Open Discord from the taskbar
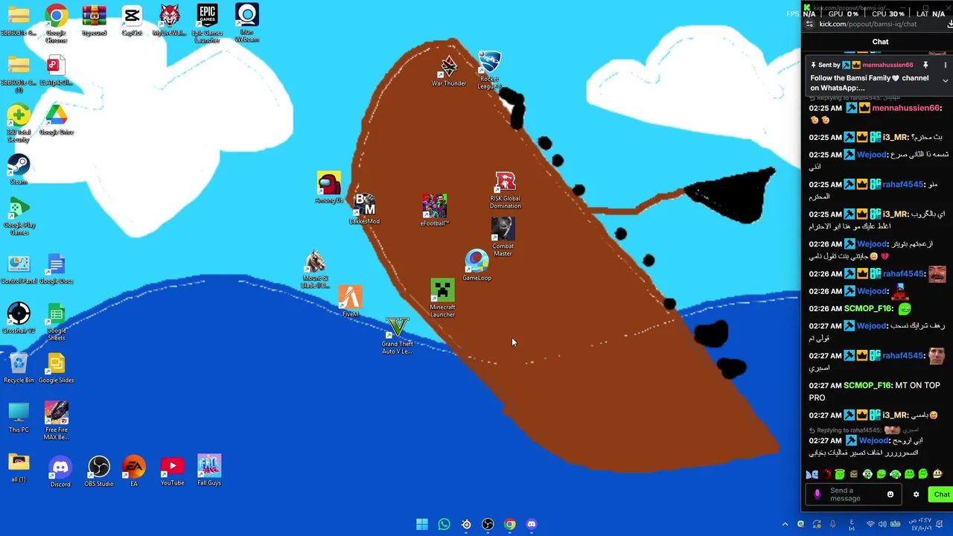This screenshot has height=536, width=953. pyautogui.click(x=531, y=524)
